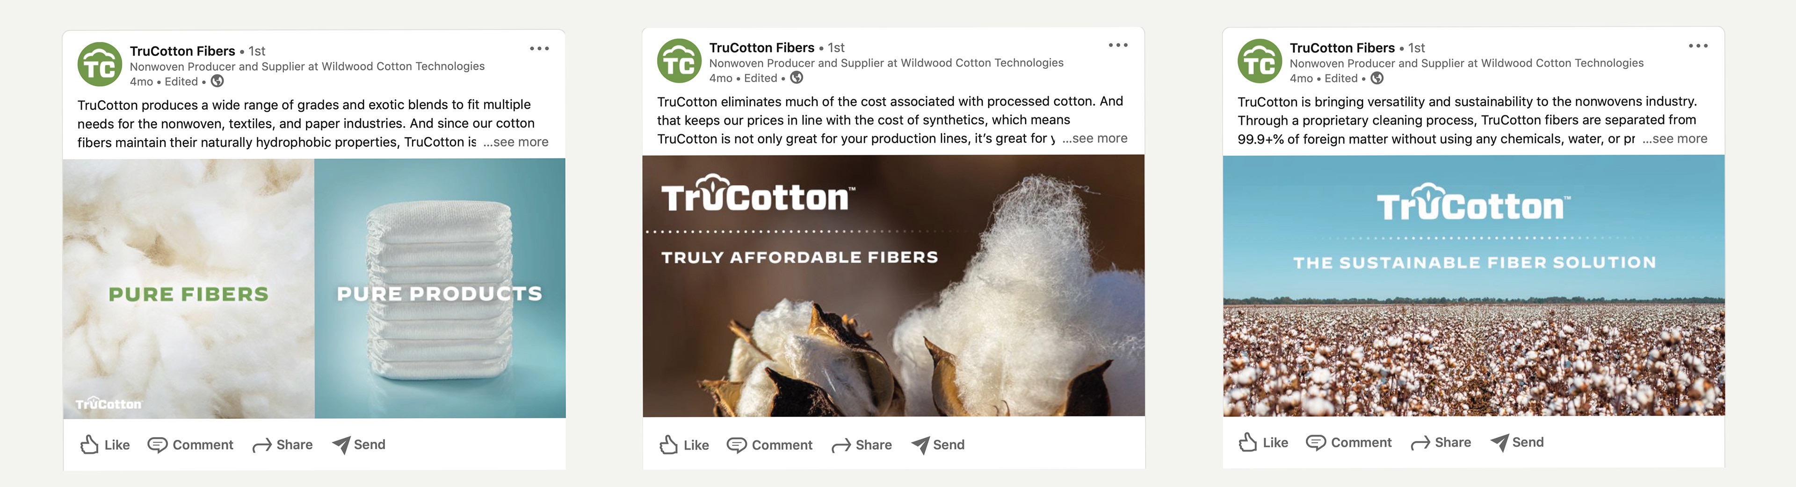This screenshot has width=1796, height=487.
Task: Open three-dot menu on middle post
Action: pyautogui.click(x=1118, y=45)
